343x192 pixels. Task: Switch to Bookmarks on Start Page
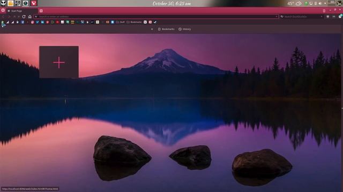click(166, 29)
